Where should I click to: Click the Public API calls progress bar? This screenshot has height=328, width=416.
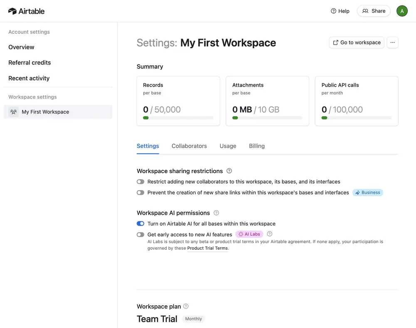(357, 118)
